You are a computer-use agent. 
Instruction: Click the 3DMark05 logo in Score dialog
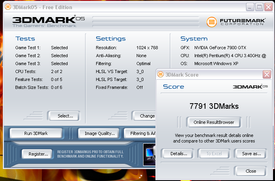pyautogui.click(x=250, y=87)
